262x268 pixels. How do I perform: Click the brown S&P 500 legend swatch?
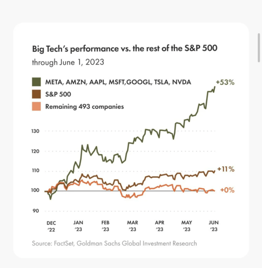click(36, 94)
